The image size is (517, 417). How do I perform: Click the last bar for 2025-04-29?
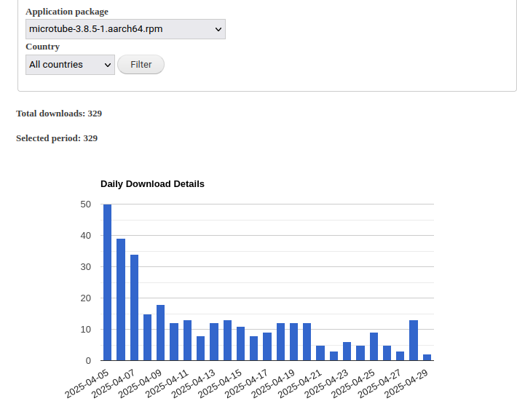(427, 357)
